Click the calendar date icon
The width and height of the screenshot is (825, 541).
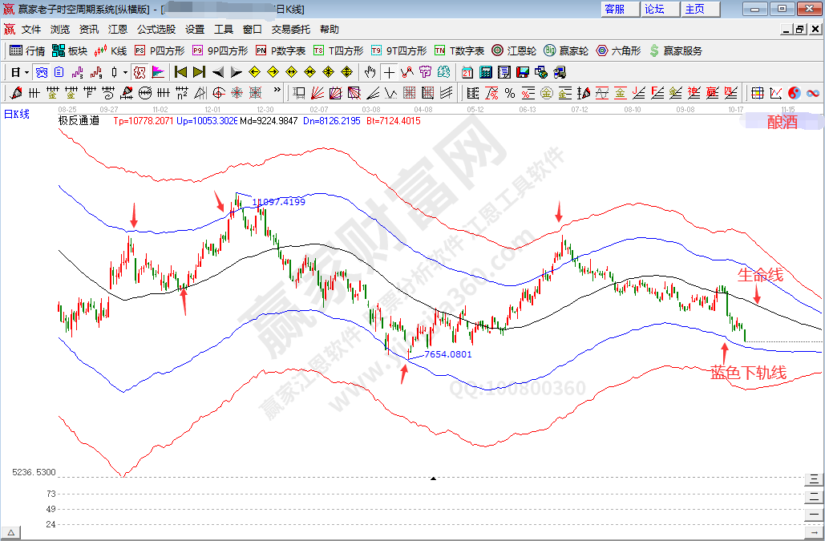click(x=467, y=71)
